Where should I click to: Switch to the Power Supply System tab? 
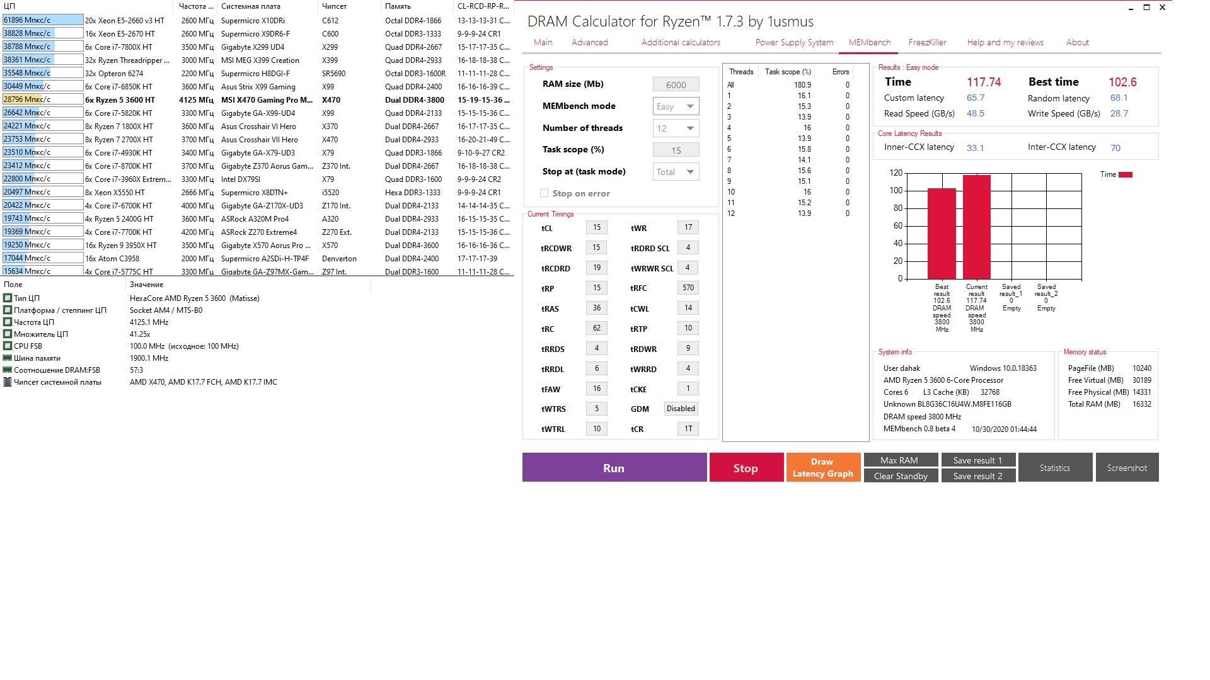pyautogui.click(x=794, y=42)
